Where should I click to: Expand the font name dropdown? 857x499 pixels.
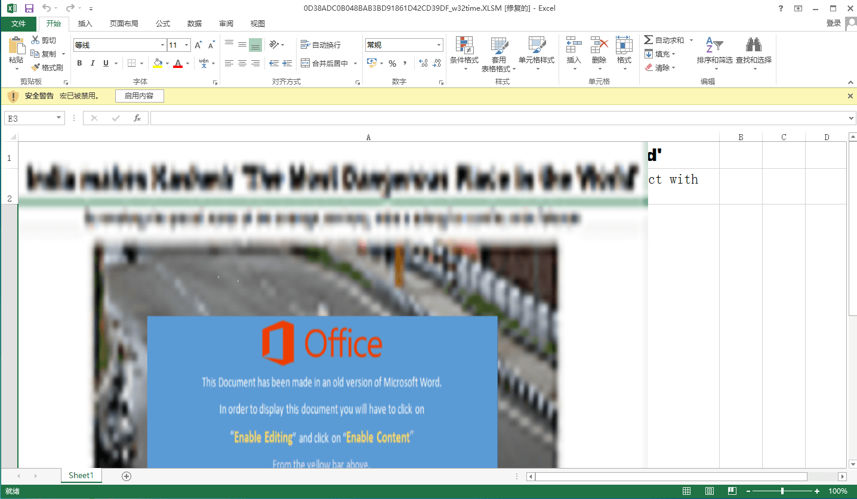(162, 45)
